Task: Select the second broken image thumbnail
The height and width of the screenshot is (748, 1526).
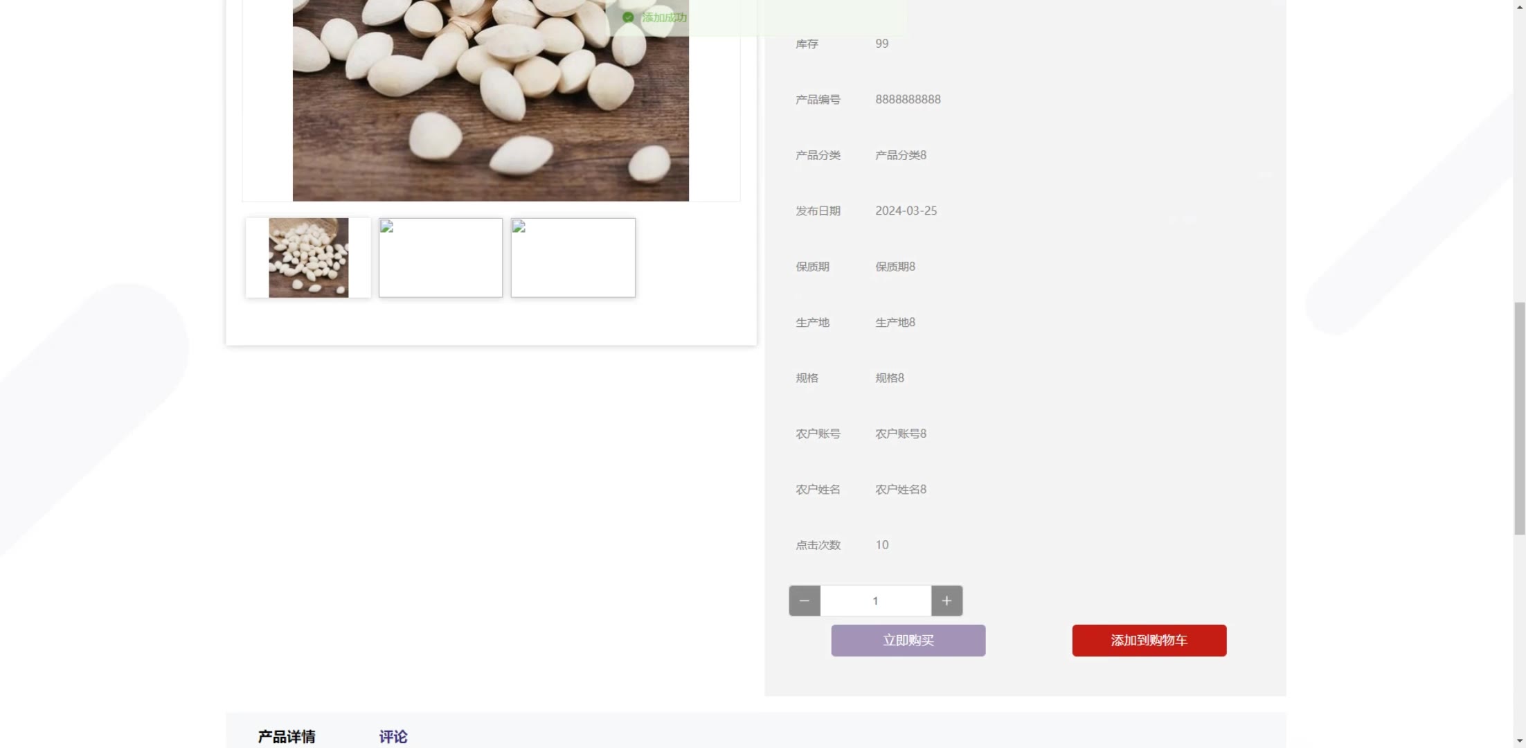Action: pyautogui.click(x=440, y=258)
